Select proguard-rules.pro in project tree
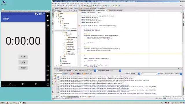Image resolution: width=185 pixels, height=104 pixels. [x=65, y=64]
